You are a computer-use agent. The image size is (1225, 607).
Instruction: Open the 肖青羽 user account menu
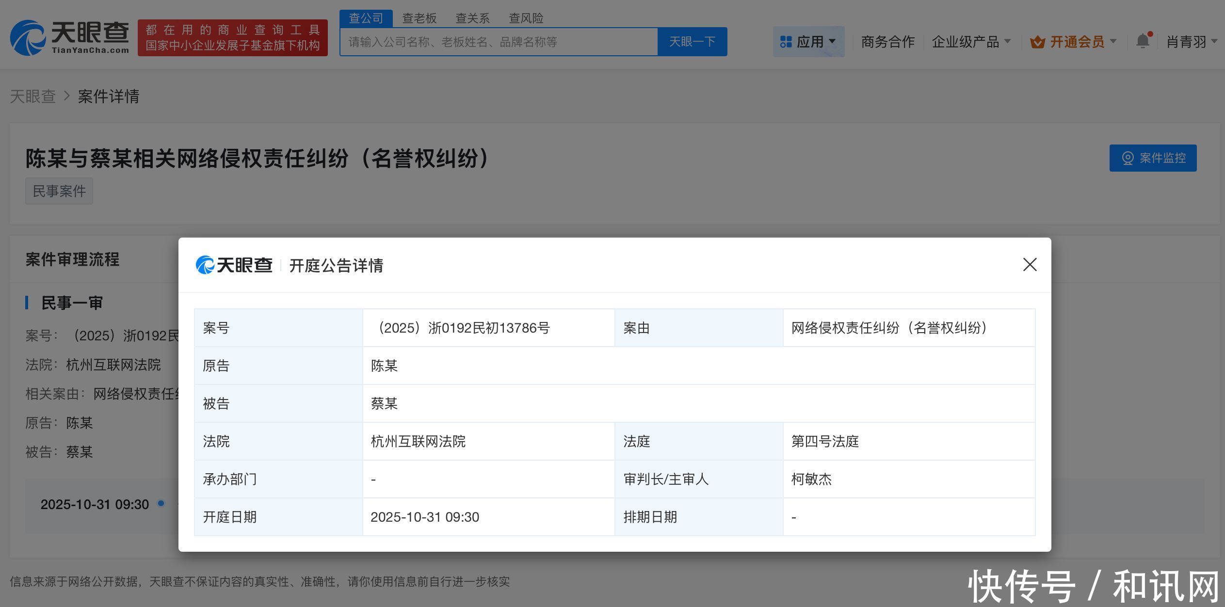1192,42
